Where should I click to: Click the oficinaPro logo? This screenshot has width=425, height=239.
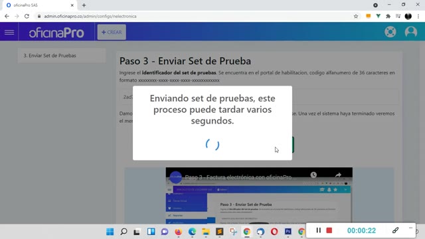coord(56,33)
